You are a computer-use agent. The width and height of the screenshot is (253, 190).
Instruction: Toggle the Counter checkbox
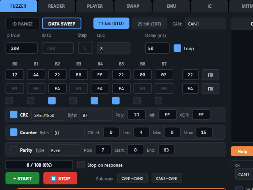coord(14,132)
